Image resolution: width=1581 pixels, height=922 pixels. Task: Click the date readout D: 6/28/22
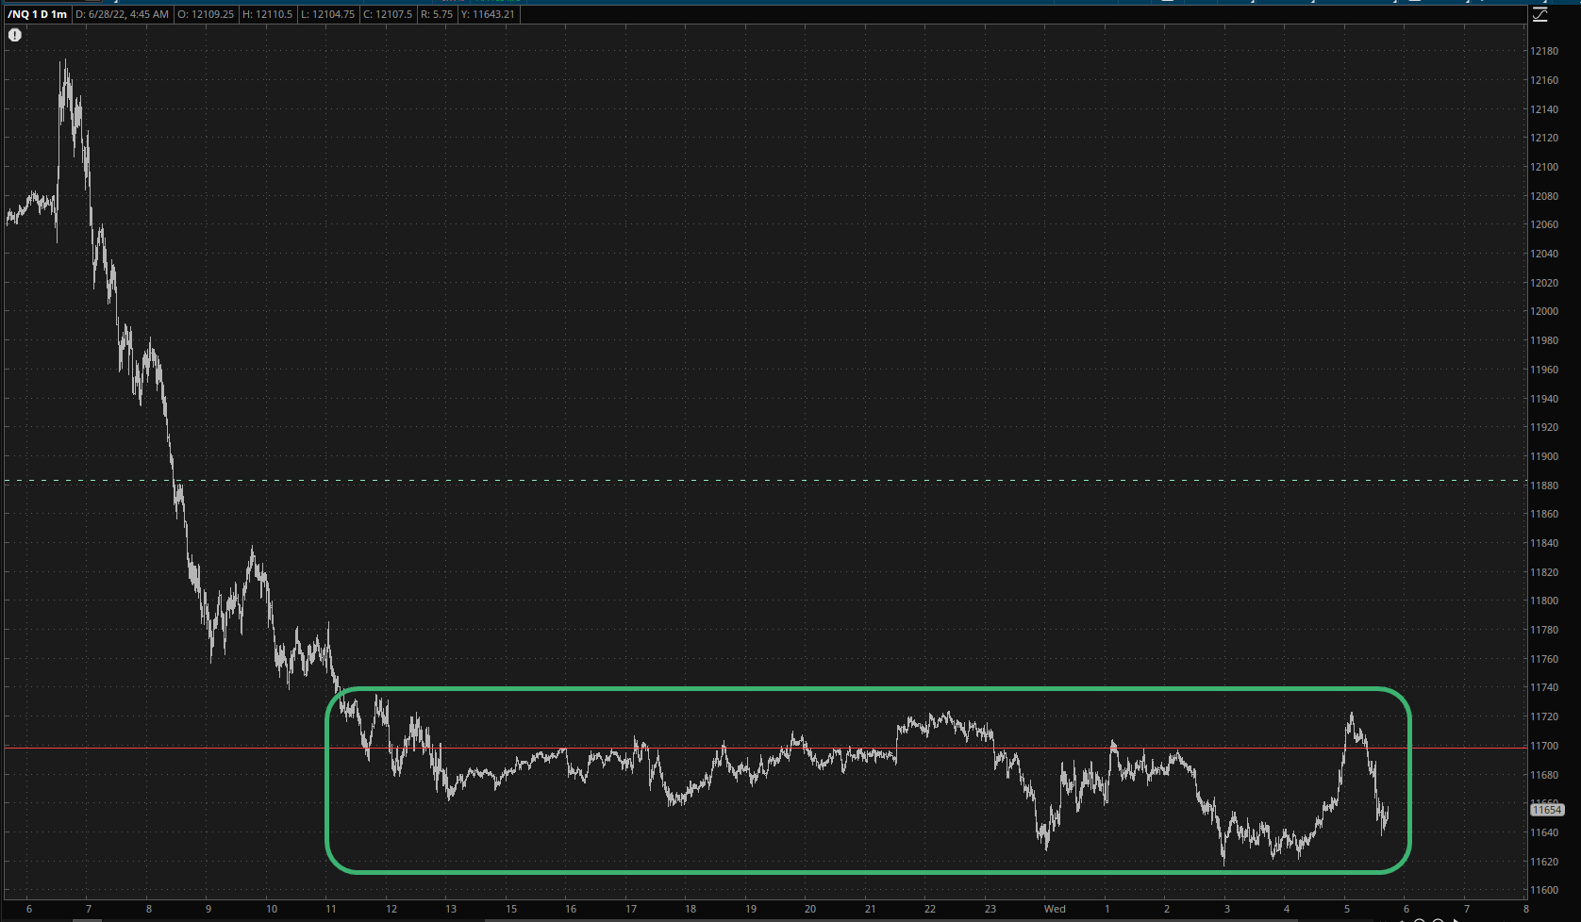click(123, 14)
